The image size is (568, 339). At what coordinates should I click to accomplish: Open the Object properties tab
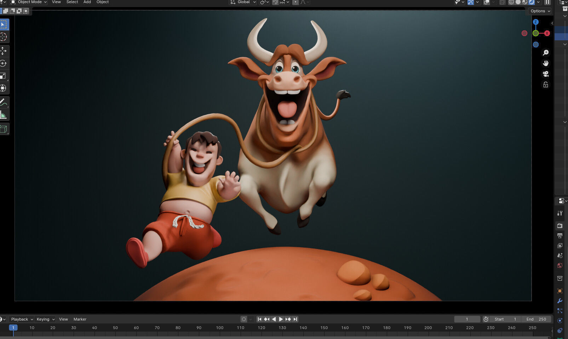pos(560,291)
